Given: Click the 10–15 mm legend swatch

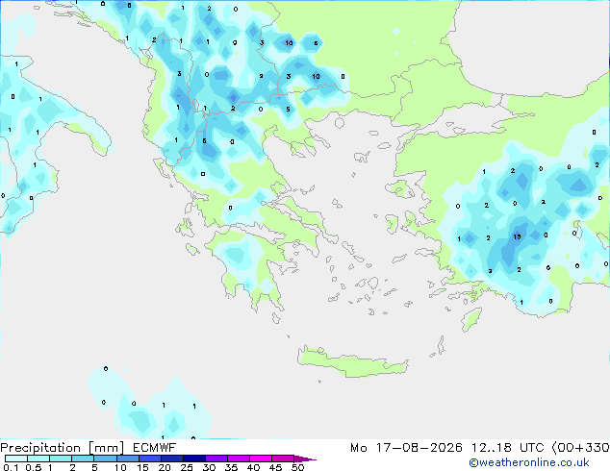Looking at the screenshot, I should [x=127, y=459].
